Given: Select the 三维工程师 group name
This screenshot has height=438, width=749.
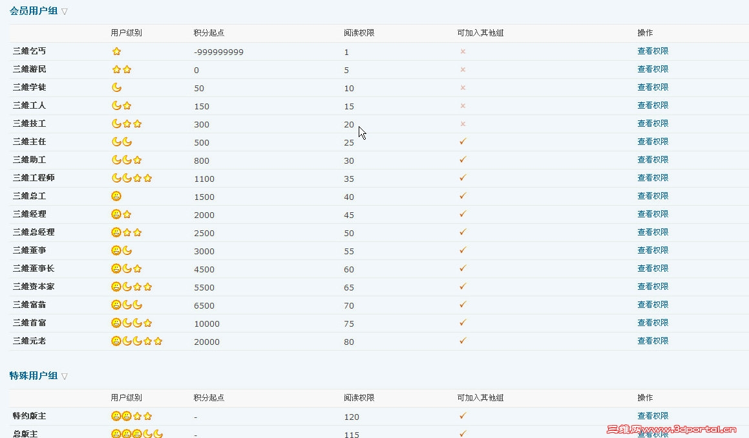Looking at the screenshot, I should click(34, 178).
